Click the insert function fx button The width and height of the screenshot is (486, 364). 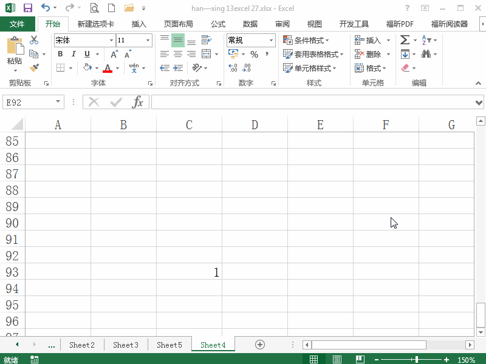click(x=139, y=102)
